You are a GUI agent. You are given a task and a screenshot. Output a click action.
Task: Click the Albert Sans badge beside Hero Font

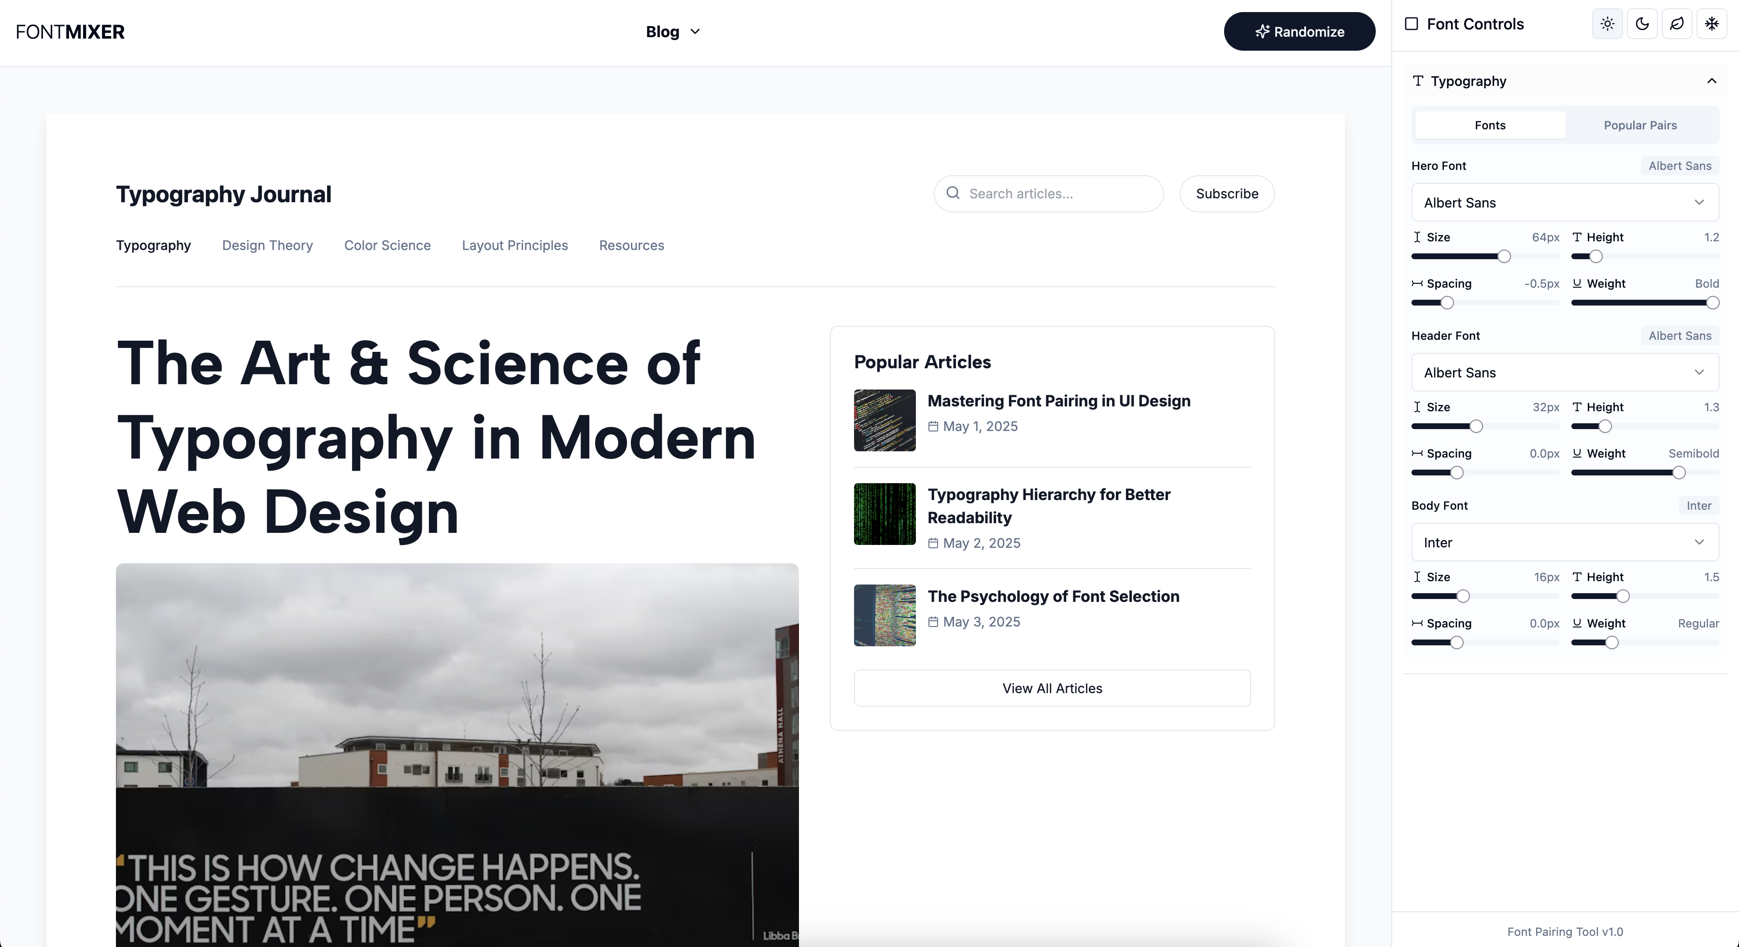(x=1680, y=166)
